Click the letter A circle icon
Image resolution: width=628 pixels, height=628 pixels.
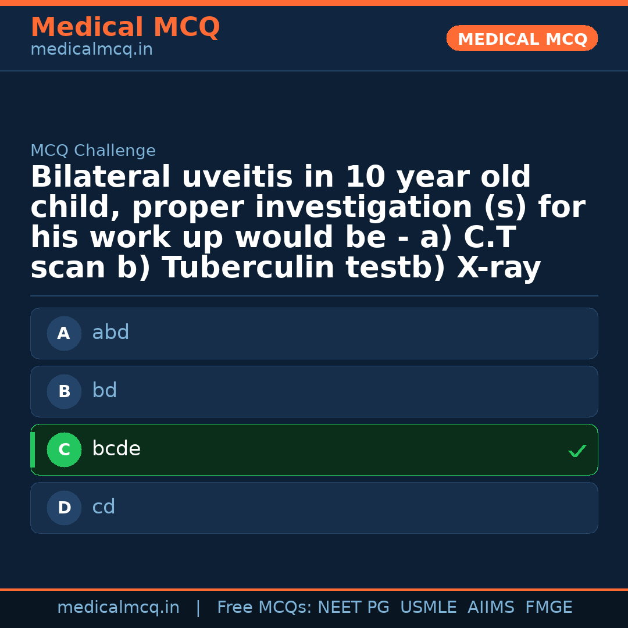[64, 334]
